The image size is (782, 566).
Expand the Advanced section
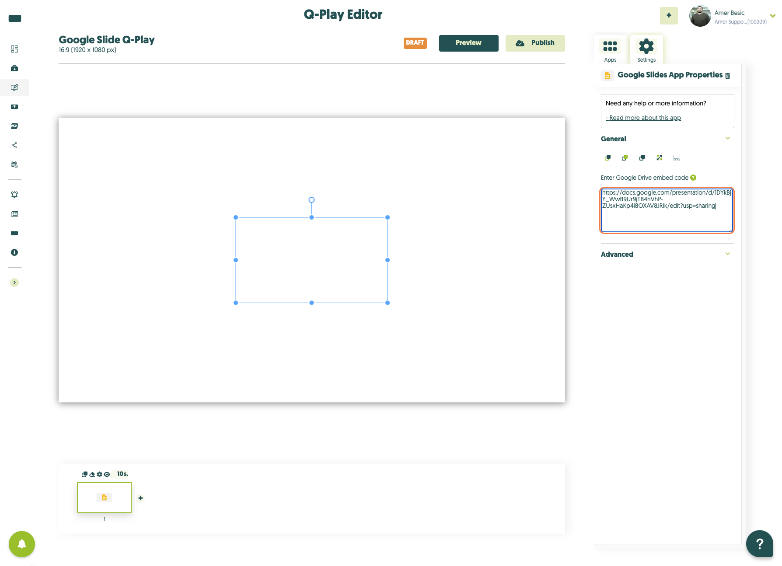728,254
